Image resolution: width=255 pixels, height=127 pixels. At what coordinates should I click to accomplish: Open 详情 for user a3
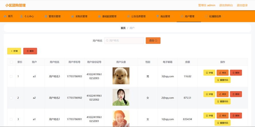coord(209,73)
